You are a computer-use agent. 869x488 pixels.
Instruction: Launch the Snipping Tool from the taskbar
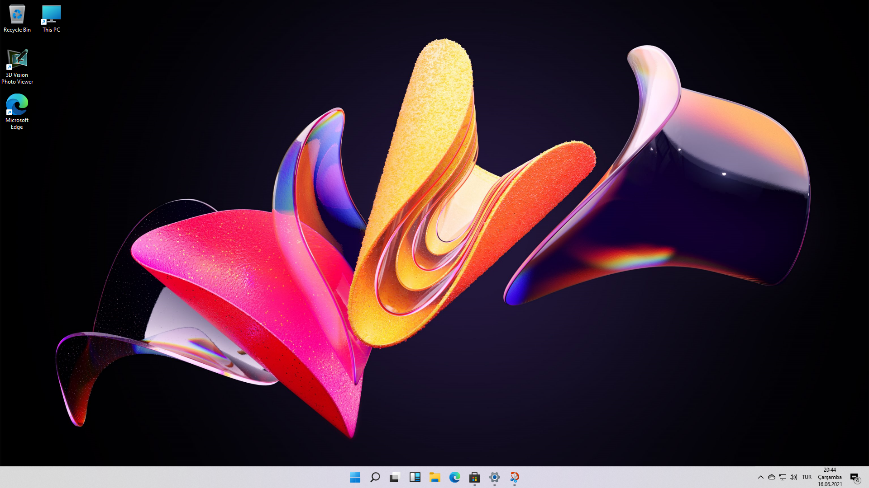[x=514, y=477]
